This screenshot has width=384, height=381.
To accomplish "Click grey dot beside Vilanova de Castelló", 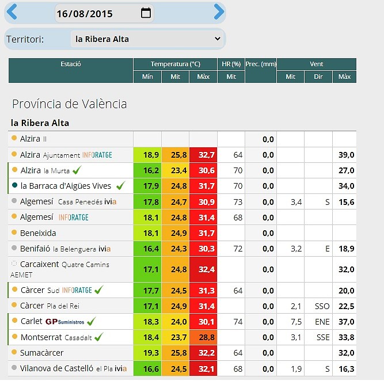I will [14, 368].
